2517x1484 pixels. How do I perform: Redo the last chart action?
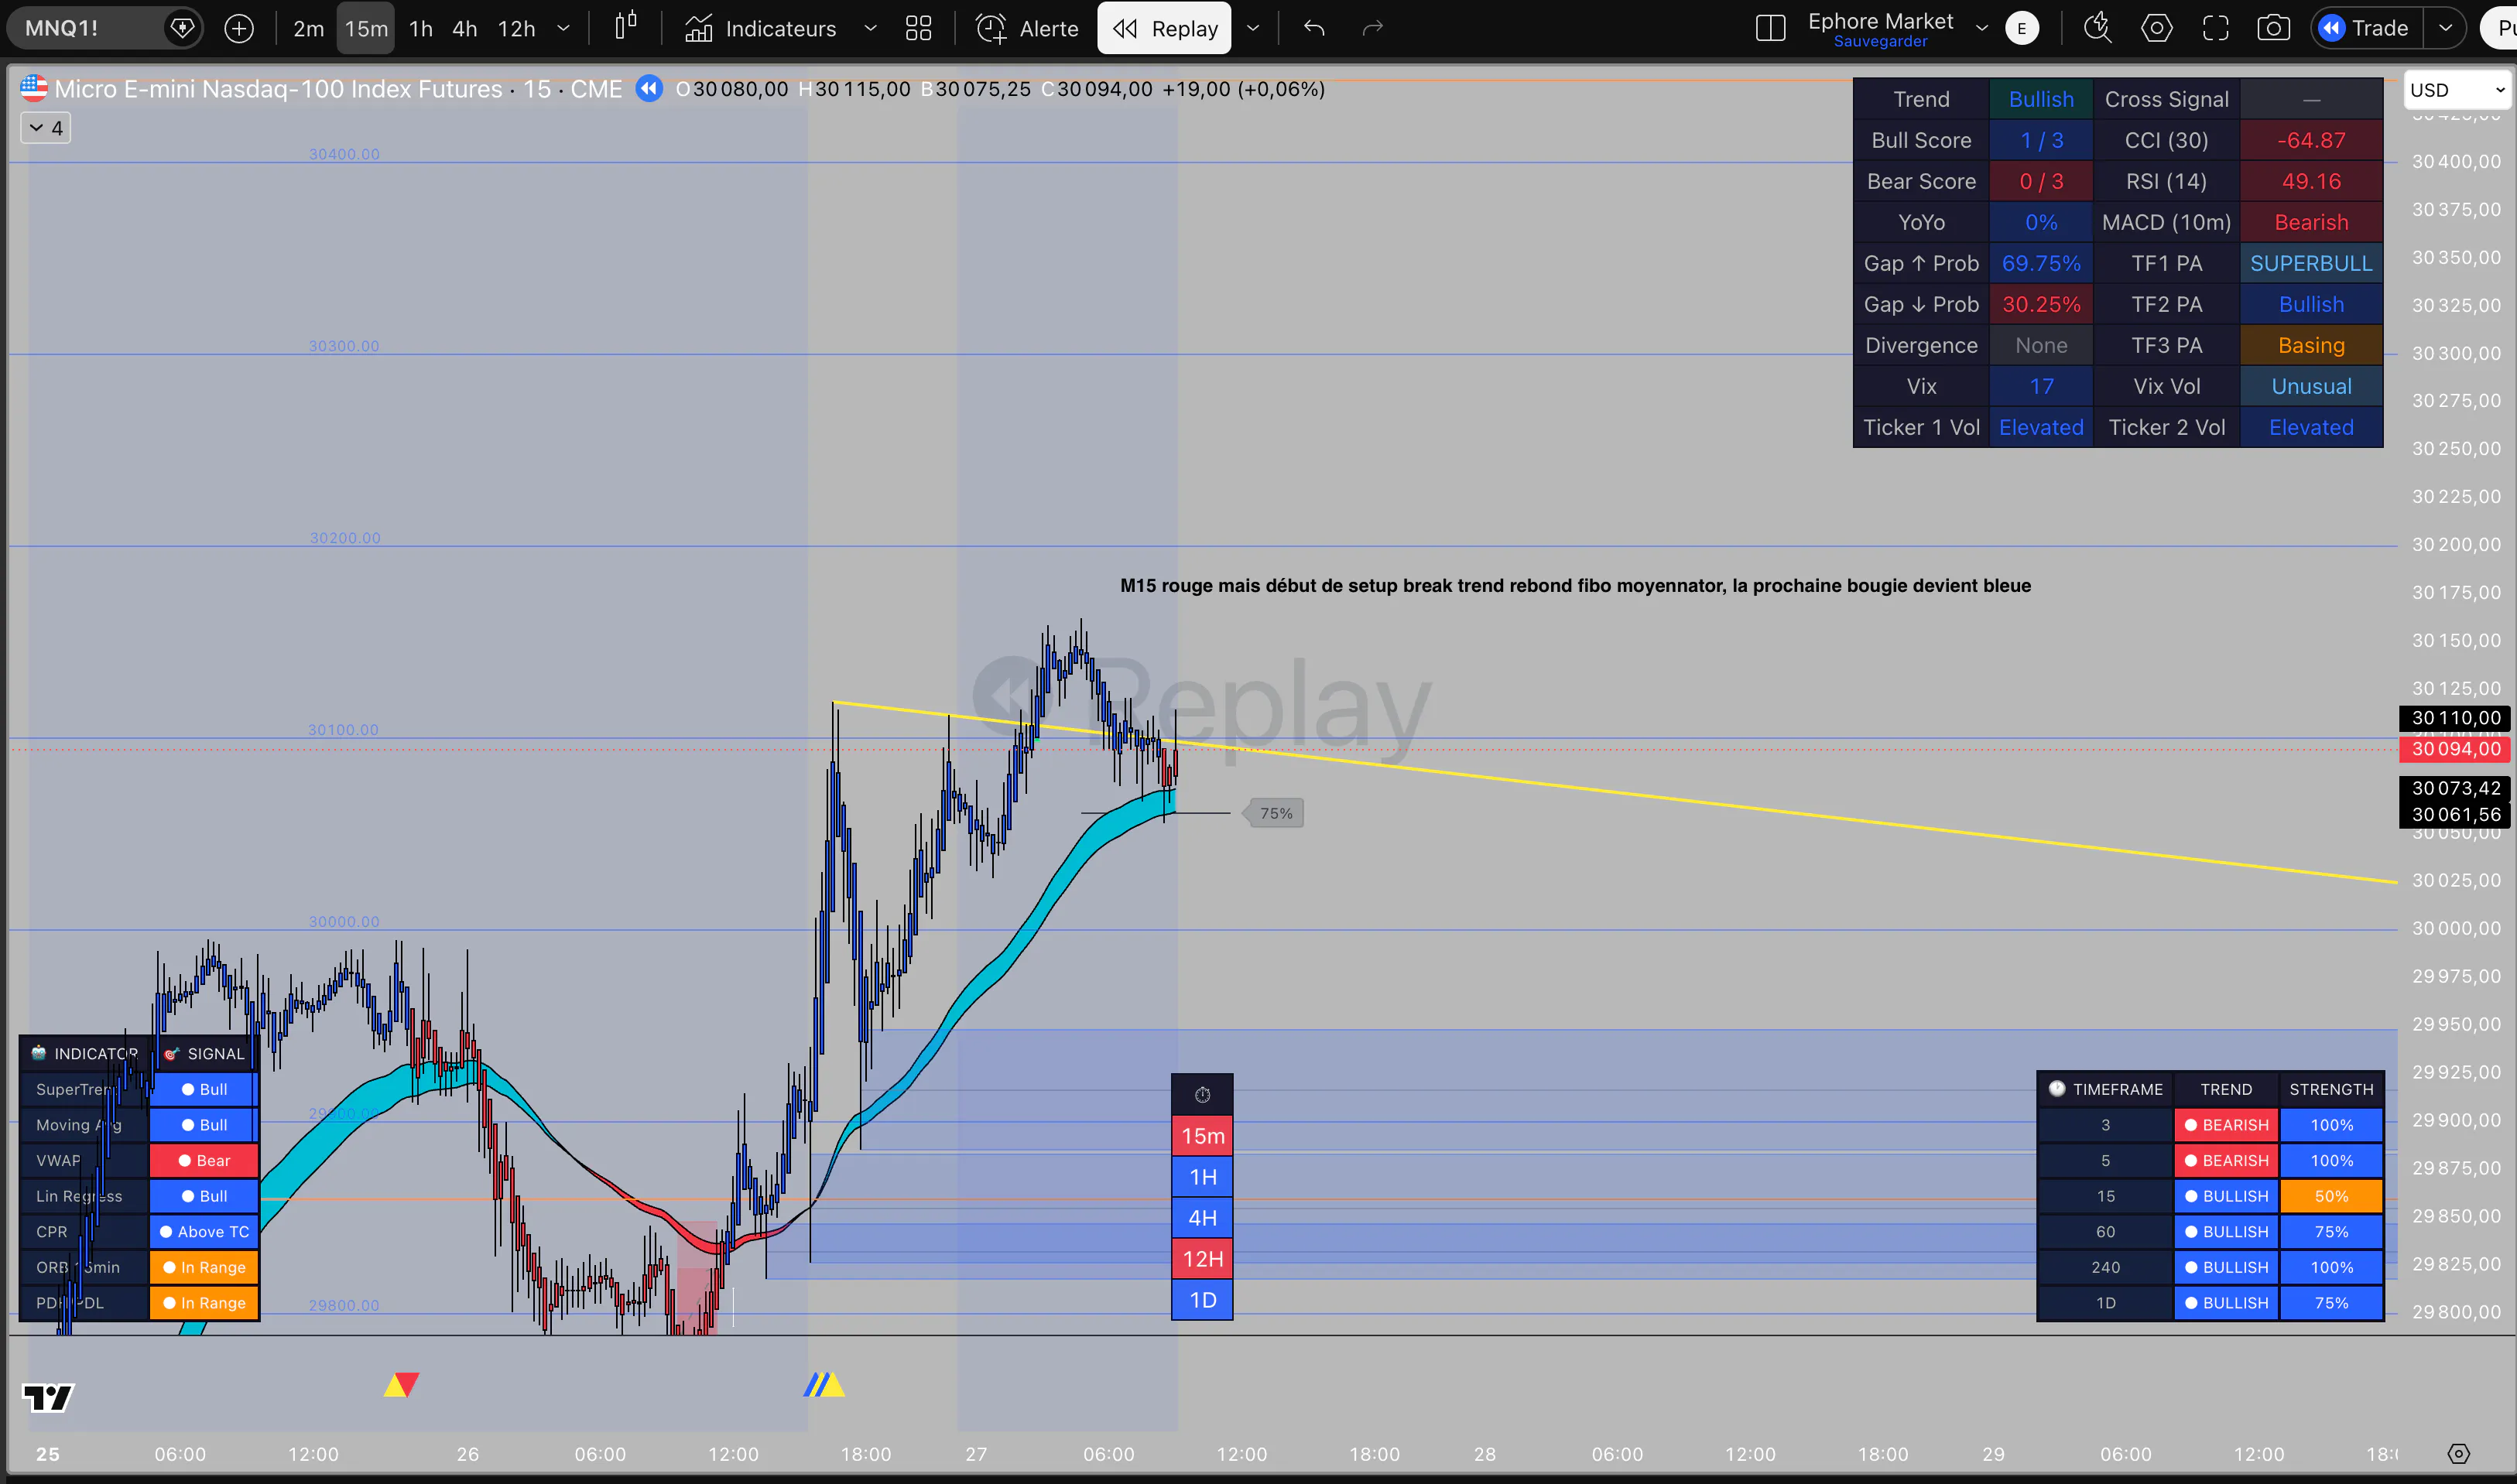click(x=1372, y=28)
